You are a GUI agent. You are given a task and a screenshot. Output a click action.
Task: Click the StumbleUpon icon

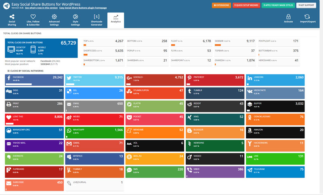click(x=129, y=91)
